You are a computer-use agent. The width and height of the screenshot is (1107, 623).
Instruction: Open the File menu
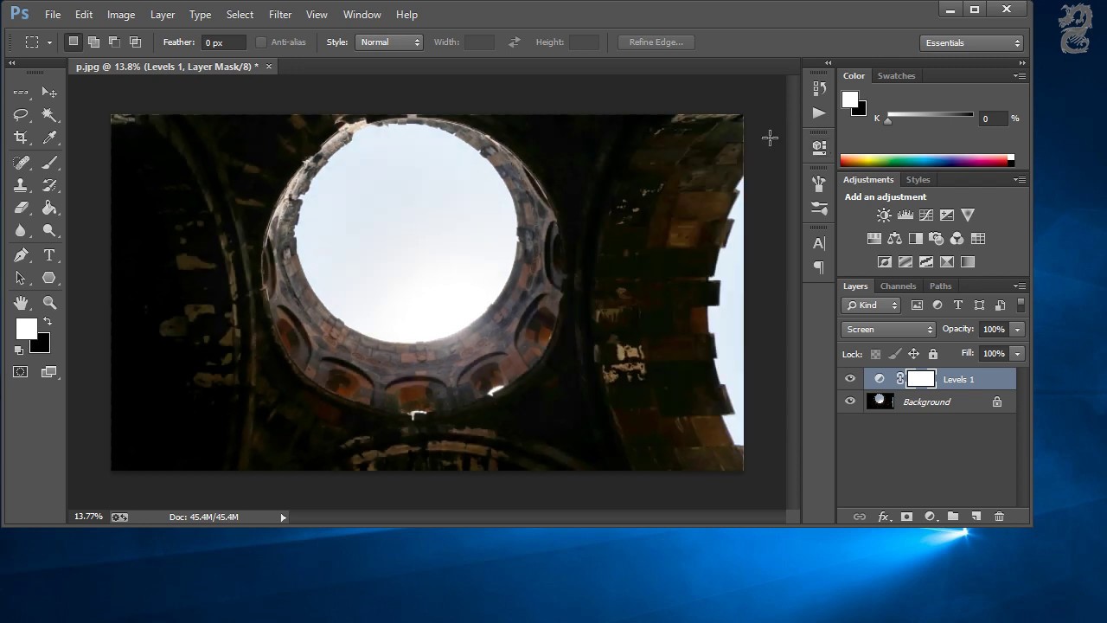pos(53,15)
